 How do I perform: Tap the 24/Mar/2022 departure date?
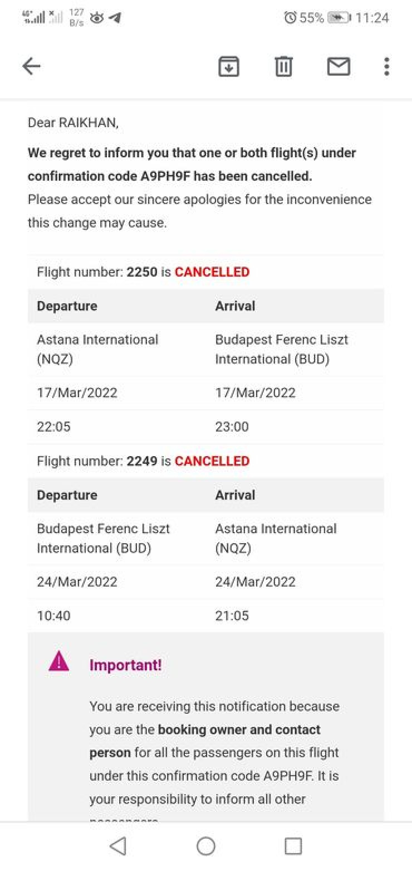click(x=77, y=582)
